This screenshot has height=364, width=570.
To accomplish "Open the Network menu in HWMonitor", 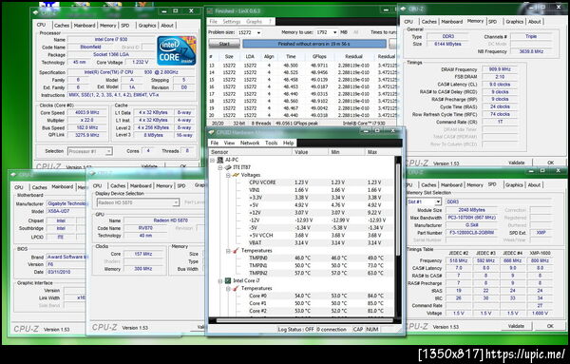I will tap(250, 143).
